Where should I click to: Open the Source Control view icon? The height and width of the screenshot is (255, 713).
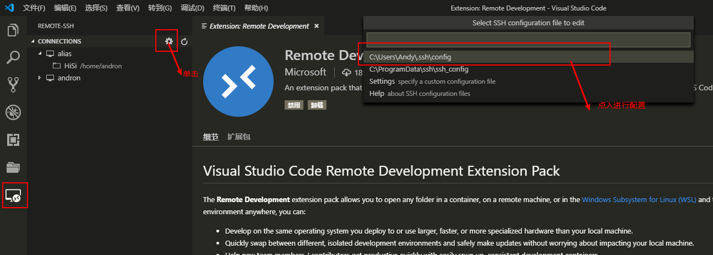[13, 85]
